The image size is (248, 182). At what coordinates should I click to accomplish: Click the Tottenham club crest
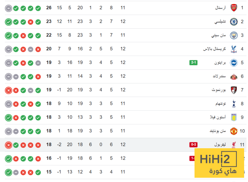click(x=234, y=104)
